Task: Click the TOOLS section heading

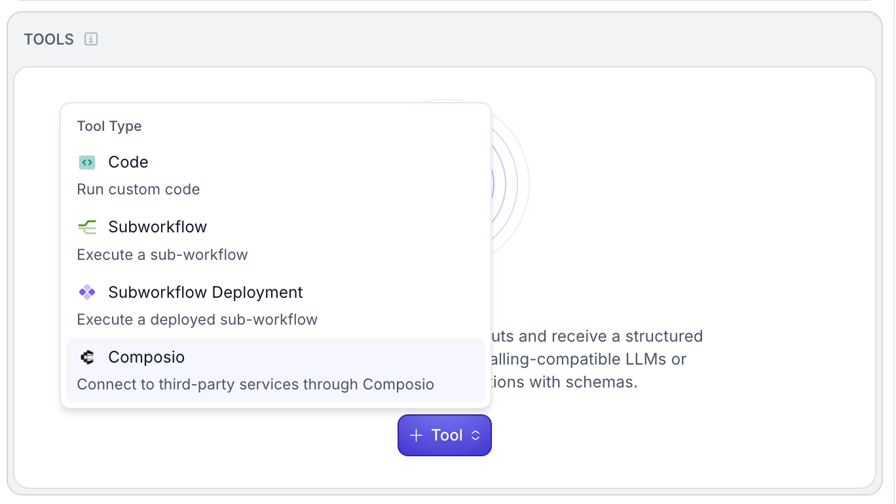Action: 49,39
